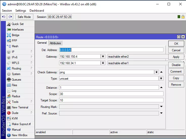Click the Copy button
This screenshot has height=139, width=186.
(x=176, y=78)
